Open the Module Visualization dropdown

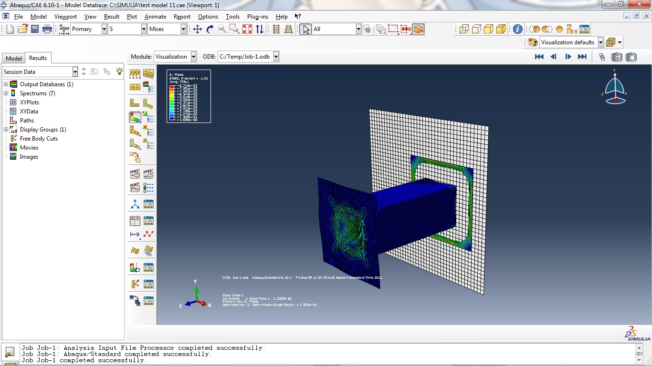[193, 57]
